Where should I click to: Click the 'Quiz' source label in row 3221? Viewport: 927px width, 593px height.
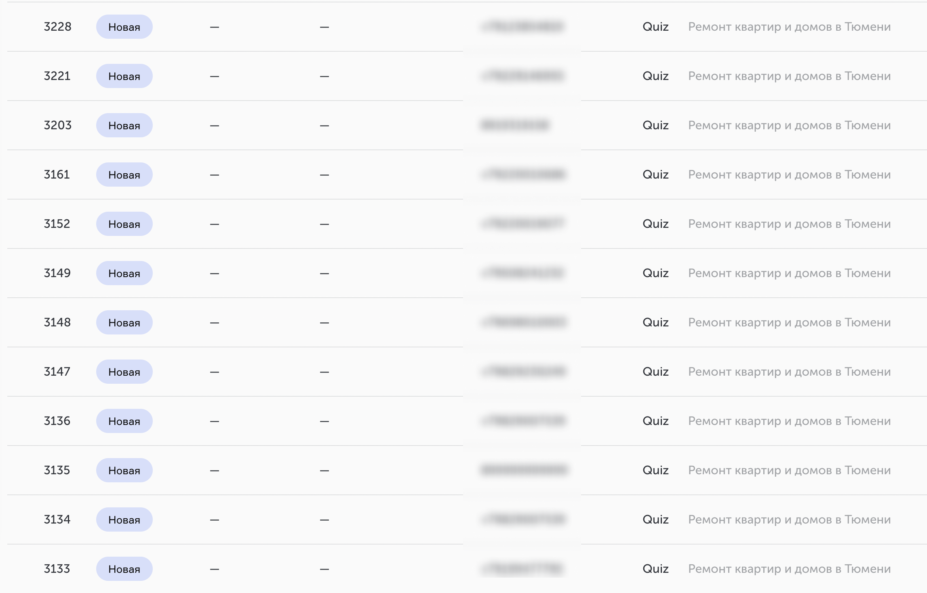point(655,76)
